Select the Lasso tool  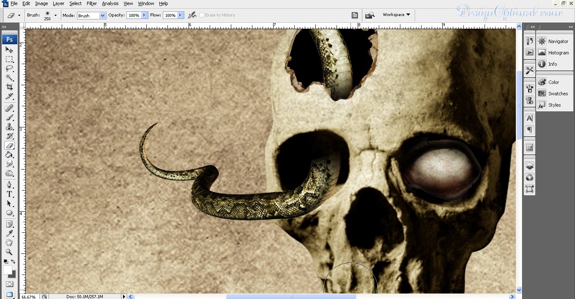tap(9, 68)
